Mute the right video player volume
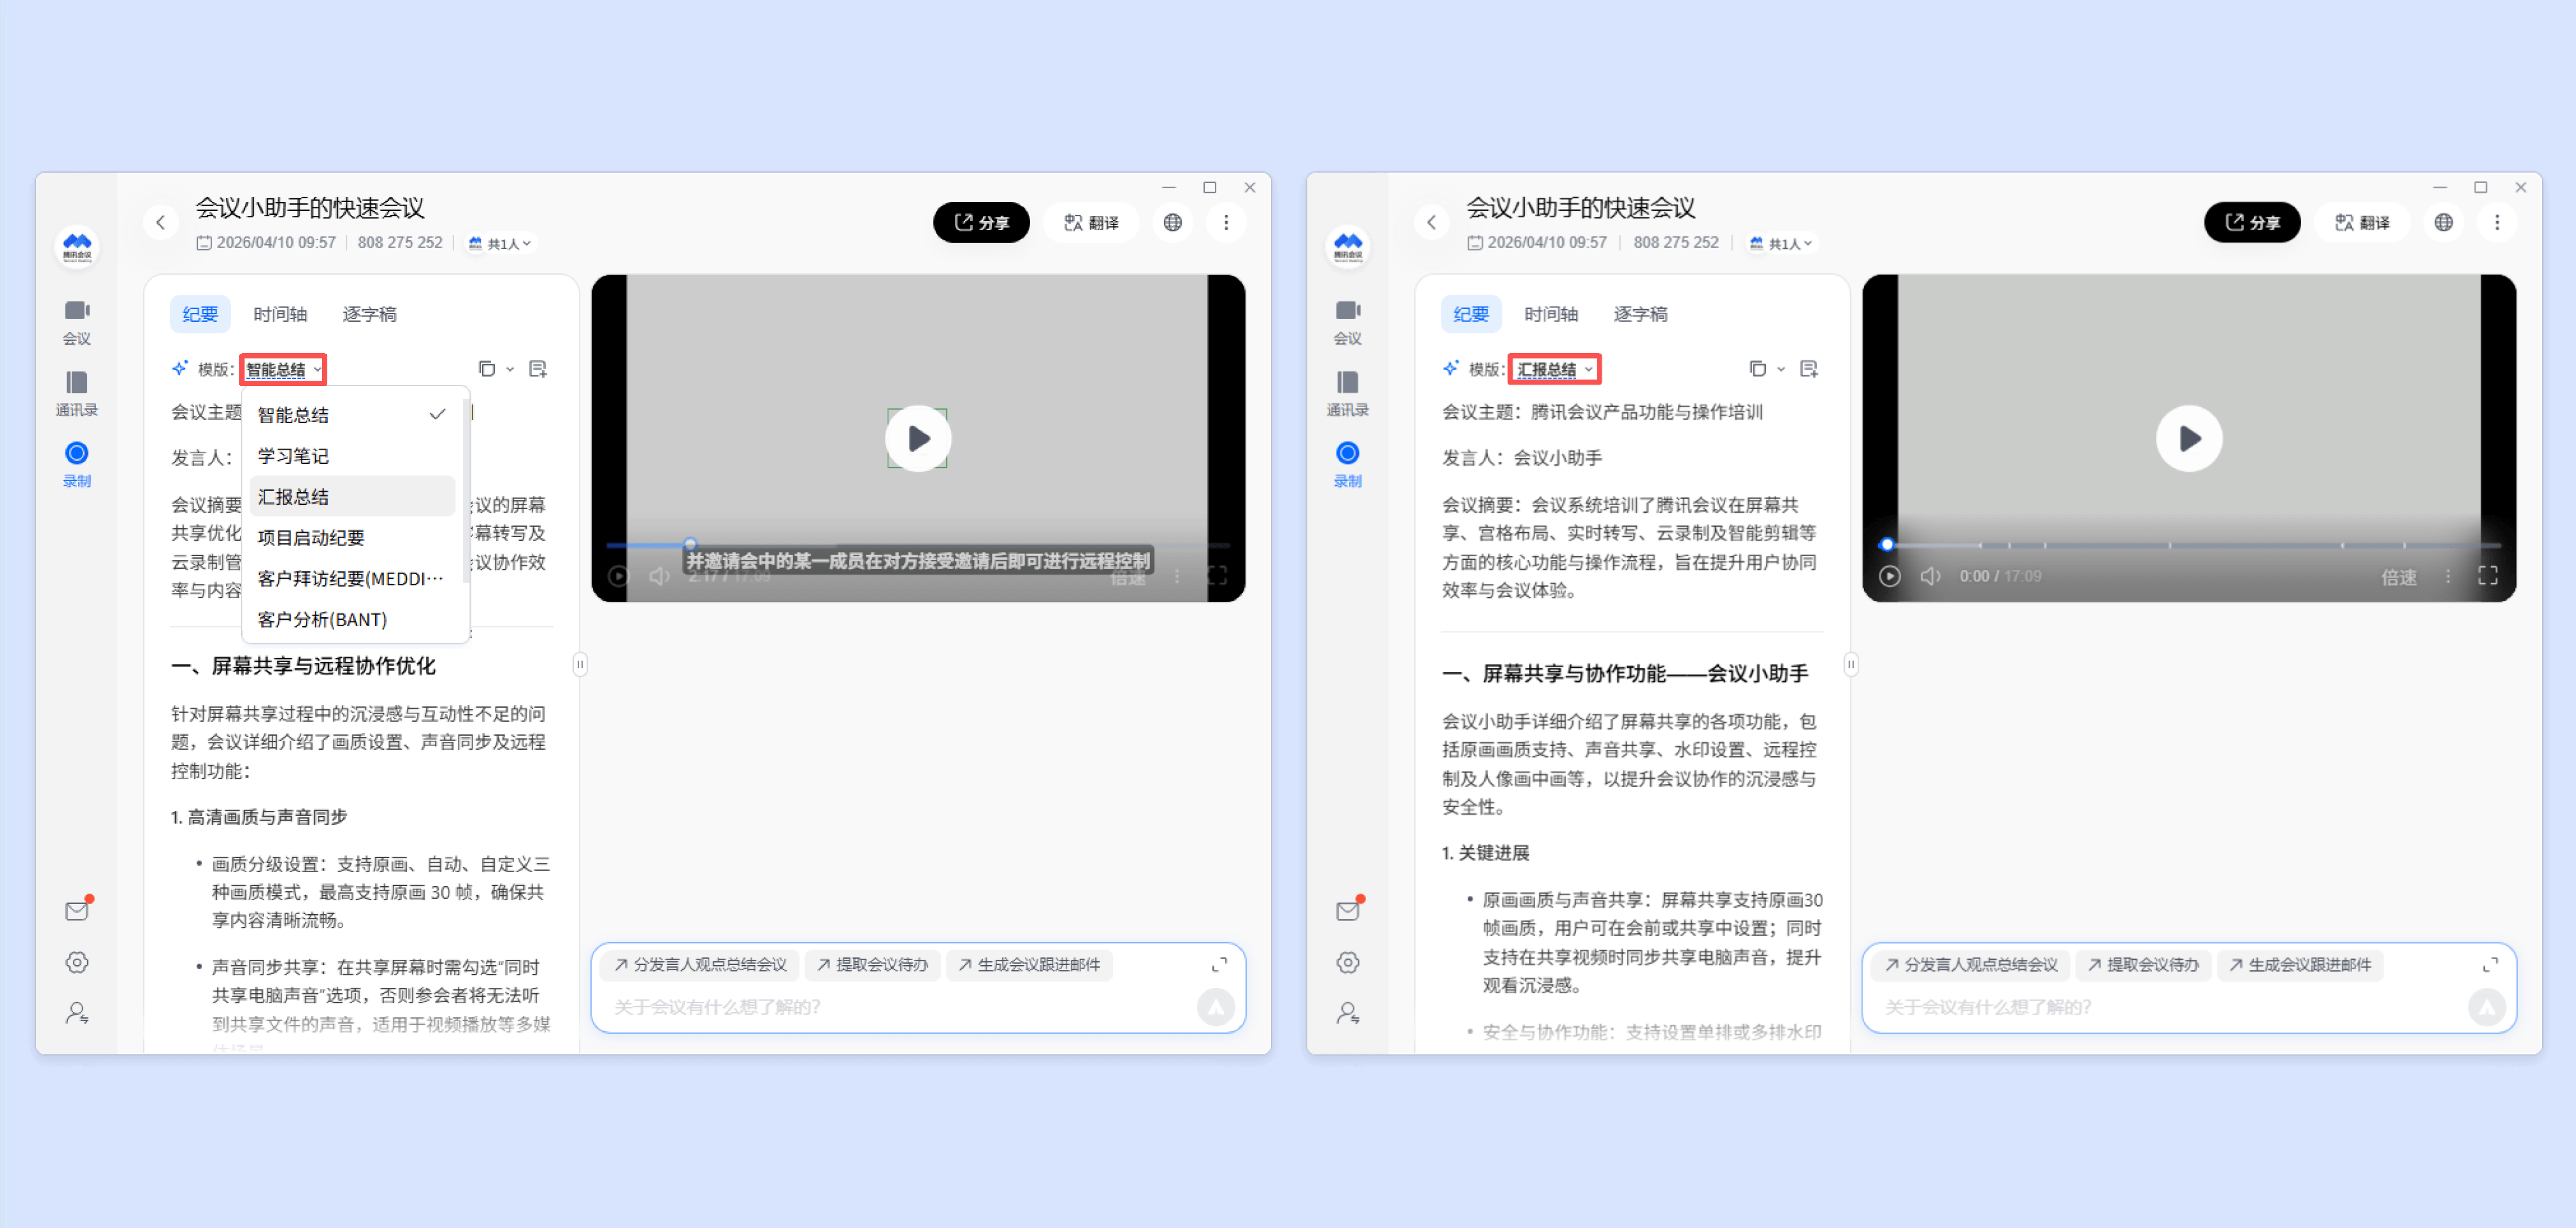This screenshot has width=2576, height=1228. (x=1930, y=576)
